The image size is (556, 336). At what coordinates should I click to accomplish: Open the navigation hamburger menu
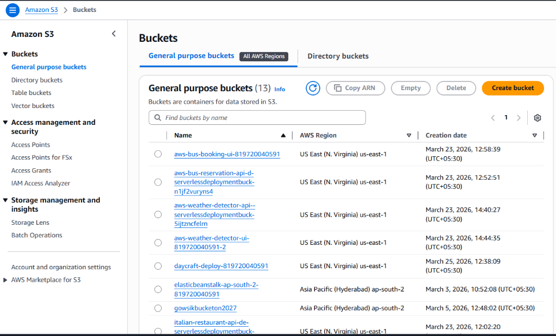[x=12, y=10]
